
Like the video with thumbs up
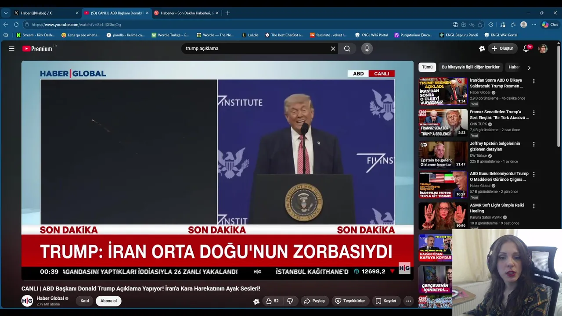point(272,301)
